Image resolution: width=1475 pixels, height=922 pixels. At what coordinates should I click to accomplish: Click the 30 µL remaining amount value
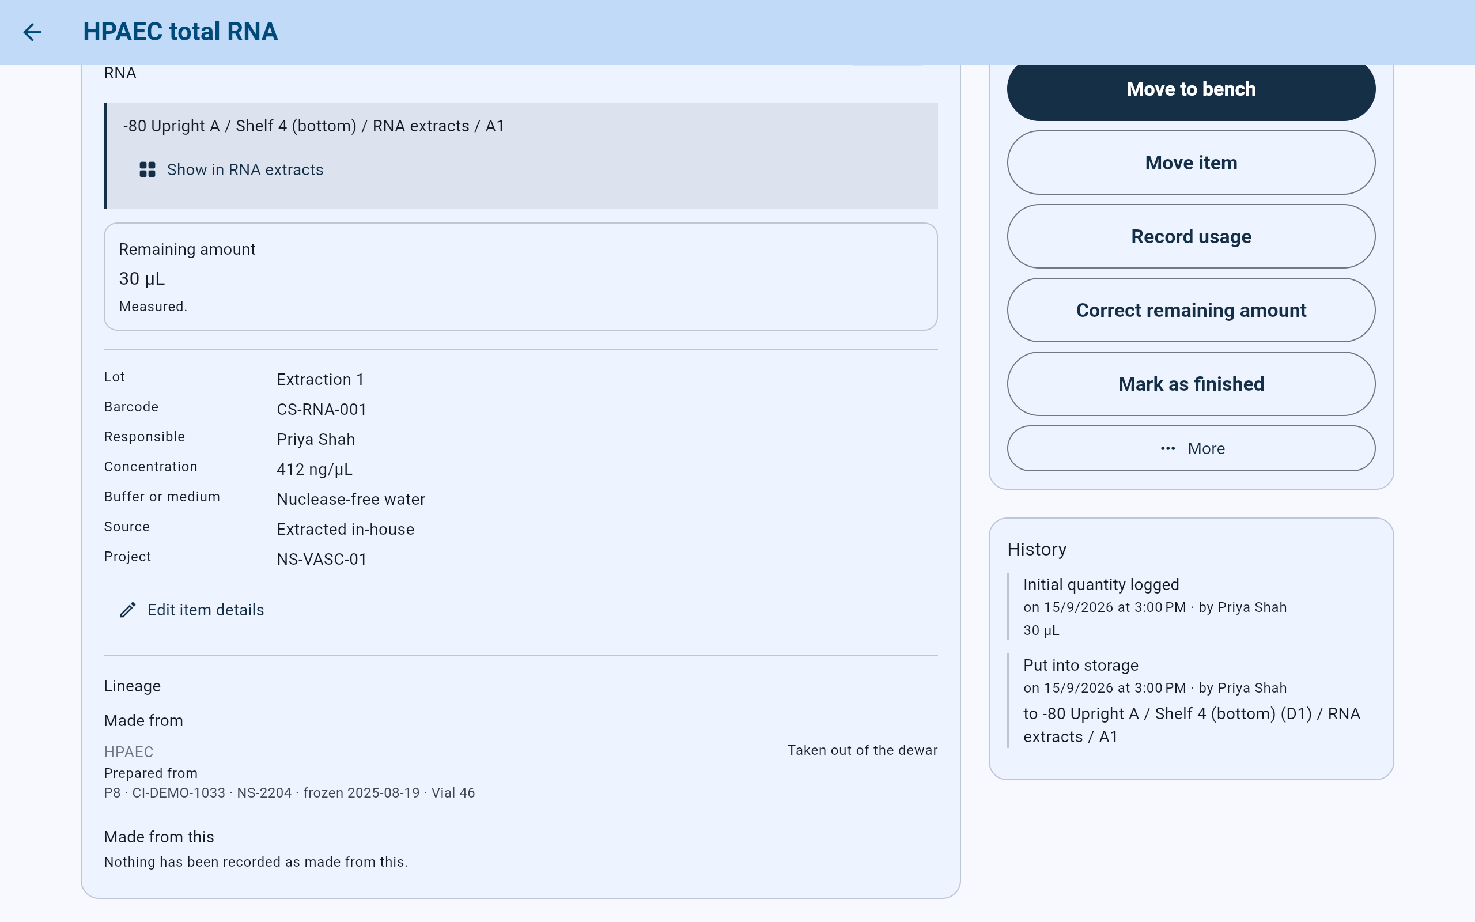142,279
